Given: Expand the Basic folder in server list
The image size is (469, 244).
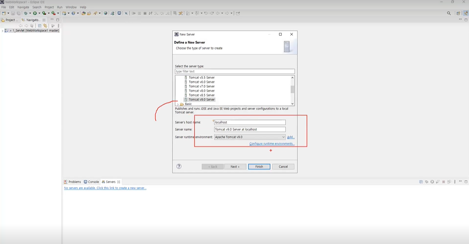Looking at the screenshot, I should (178, 104).
